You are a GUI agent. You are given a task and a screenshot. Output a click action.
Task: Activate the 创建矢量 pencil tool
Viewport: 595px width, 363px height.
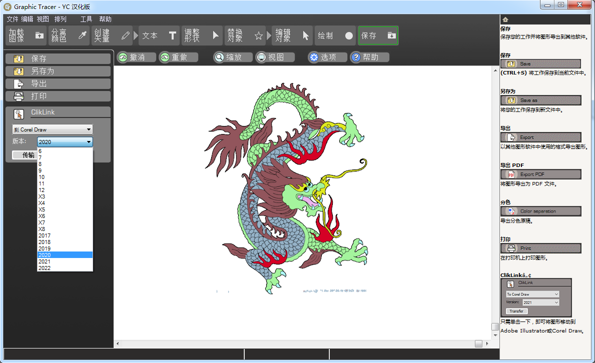125,35
